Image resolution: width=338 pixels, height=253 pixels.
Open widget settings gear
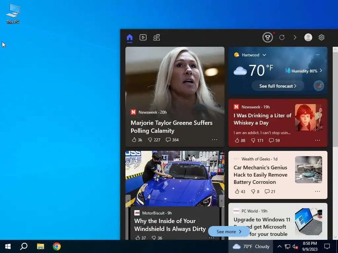(x=321, y=38)
